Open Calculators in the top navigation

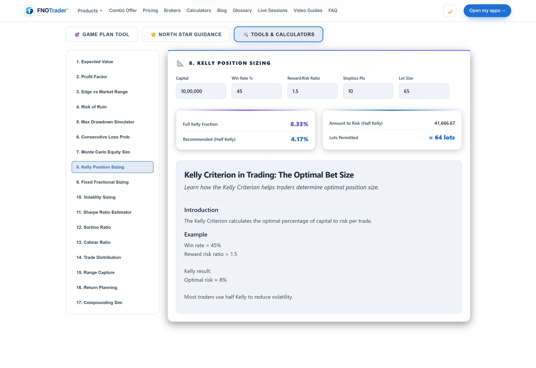(x=199, y=10)
